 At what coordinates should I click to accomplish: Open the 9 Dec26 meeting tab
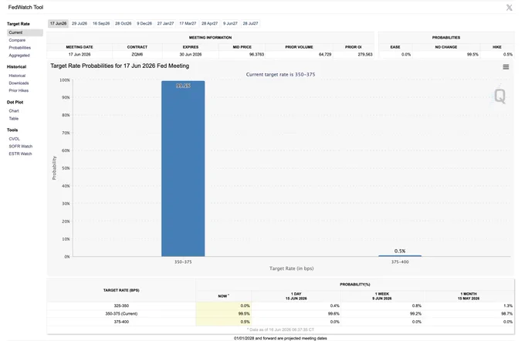click(144, 23)
